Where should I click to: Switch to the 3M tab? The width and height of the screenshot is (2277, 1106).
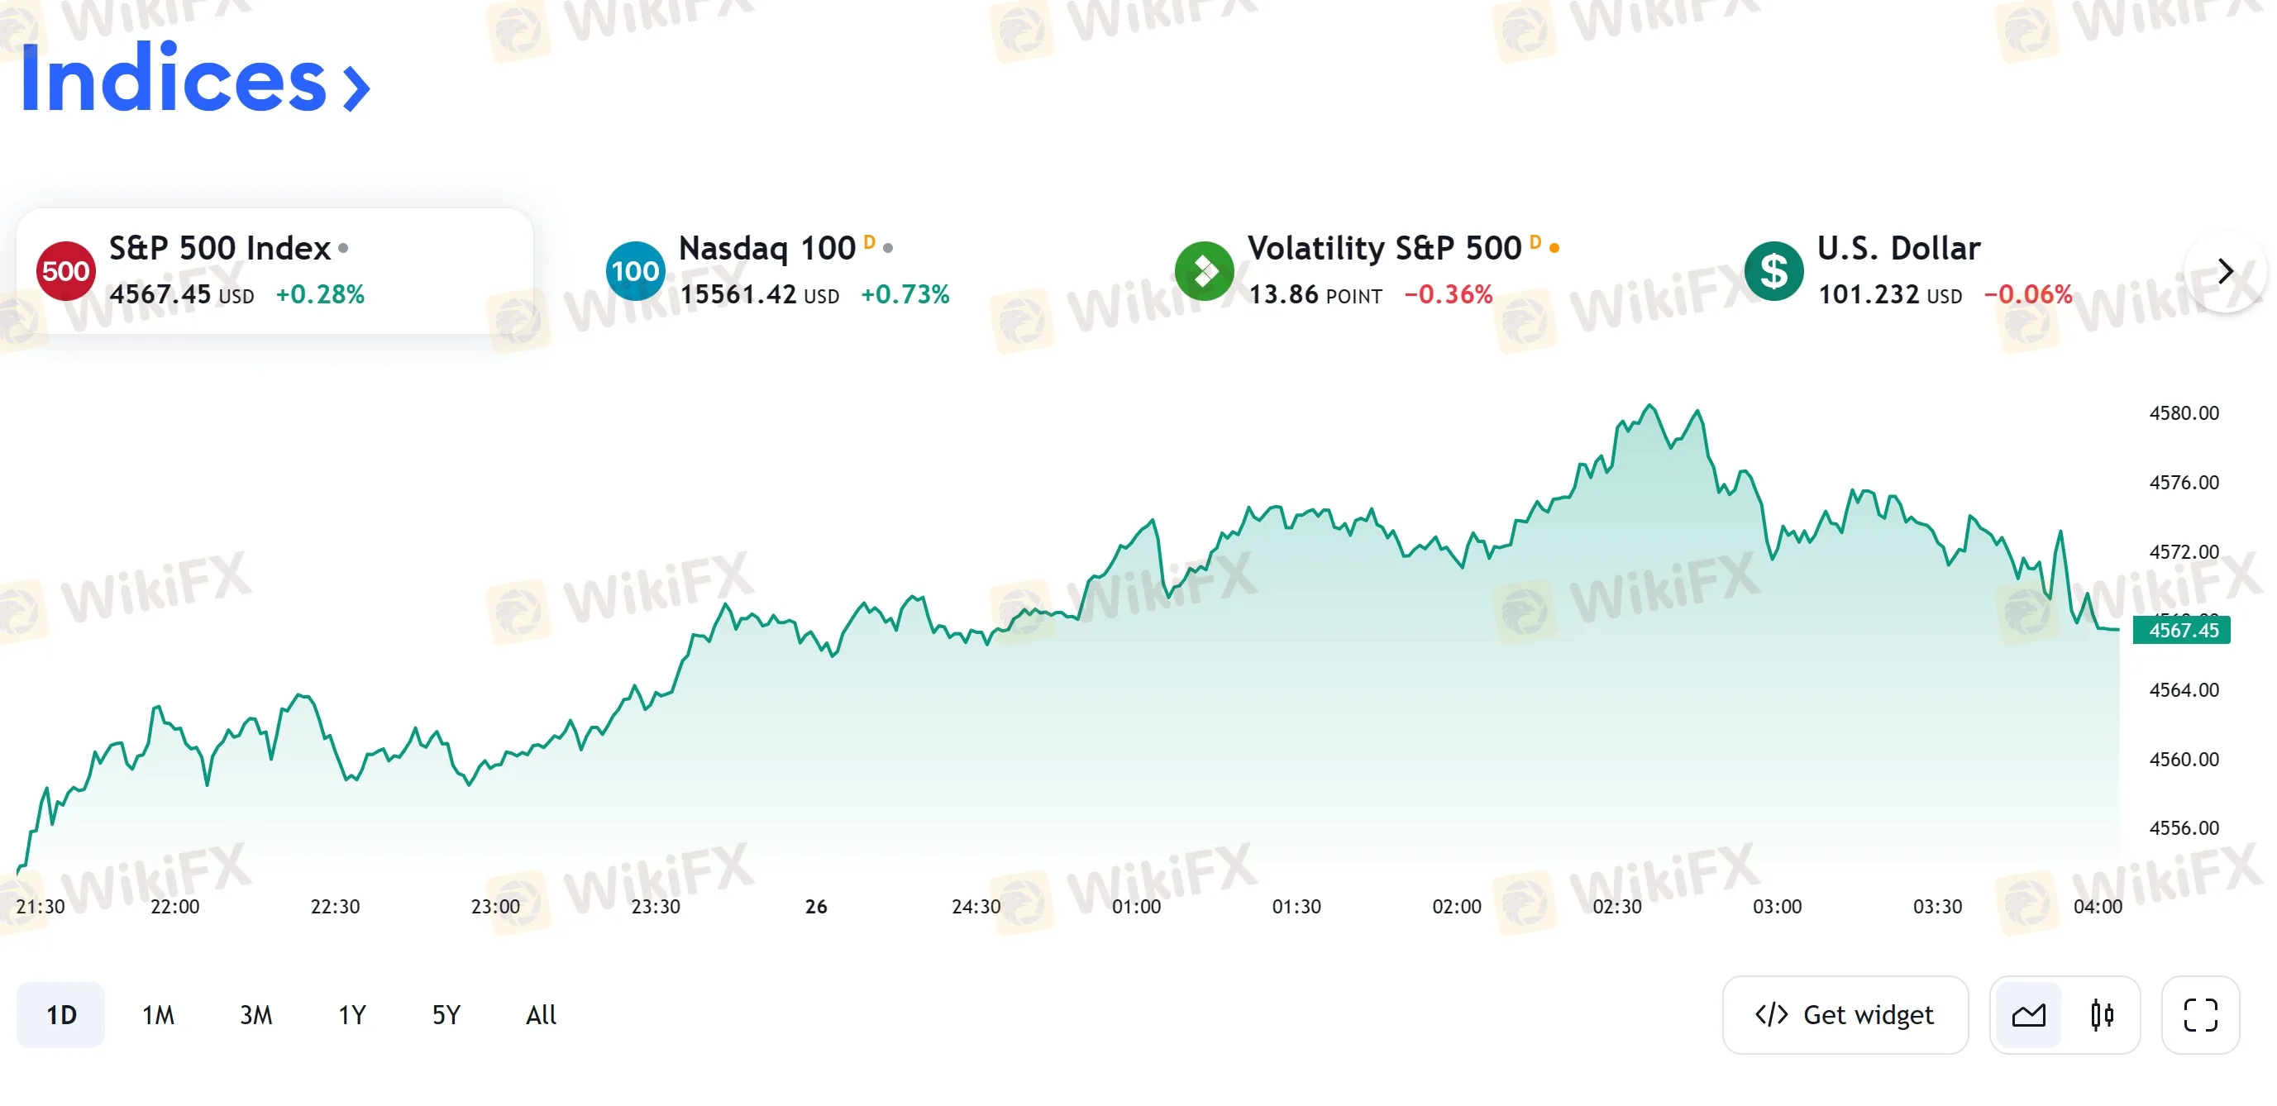coord(255,1014)
